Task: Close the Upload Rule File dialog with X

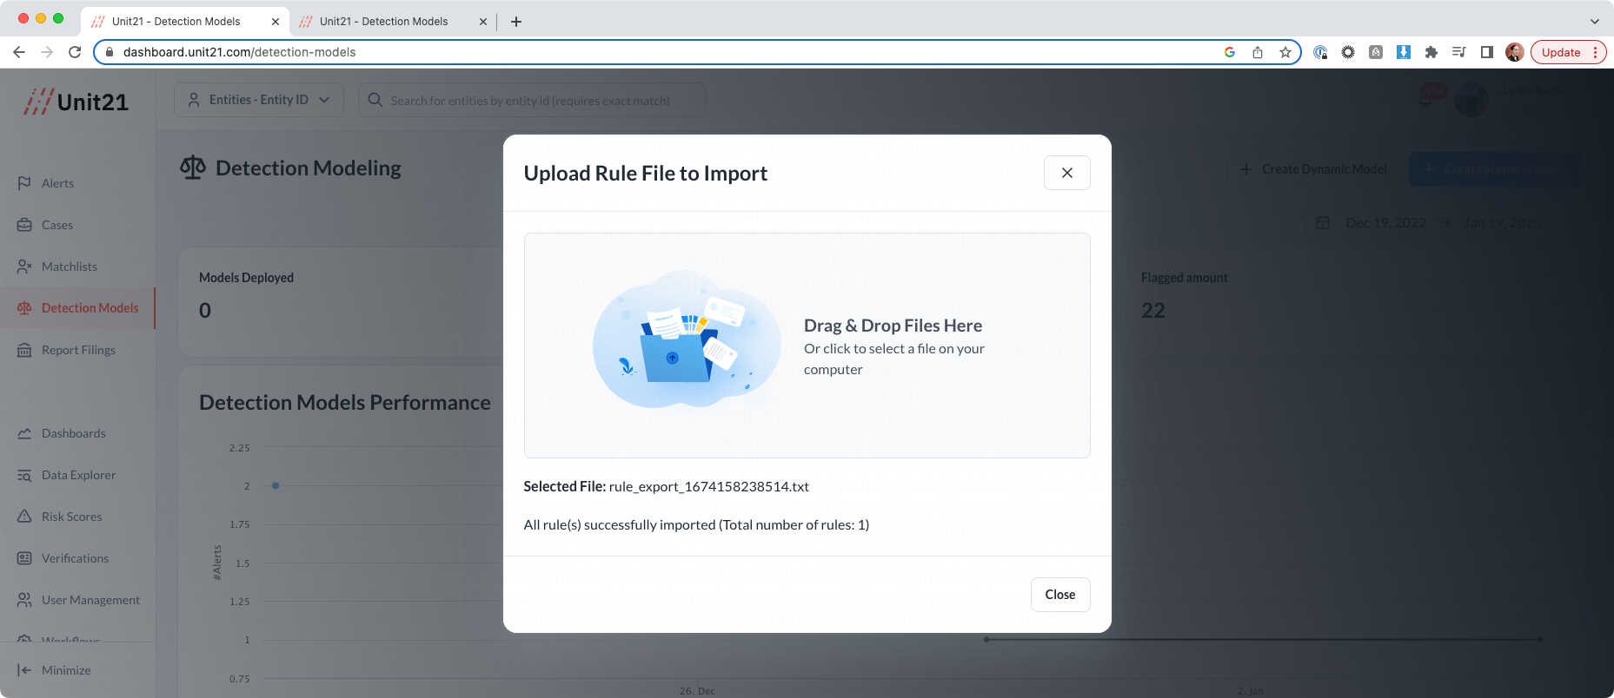Action: [1066, 173]
